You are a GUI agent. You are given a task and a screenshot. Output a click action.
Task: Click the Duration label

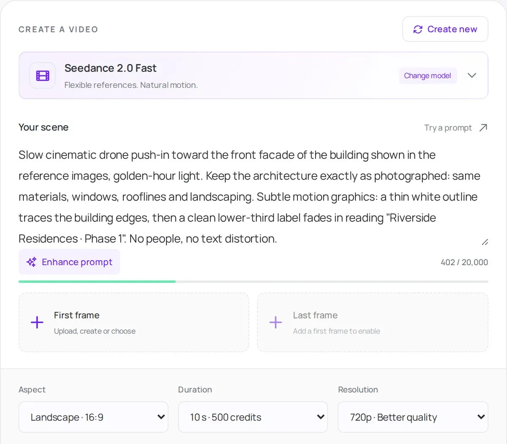[x=195, y=390]
